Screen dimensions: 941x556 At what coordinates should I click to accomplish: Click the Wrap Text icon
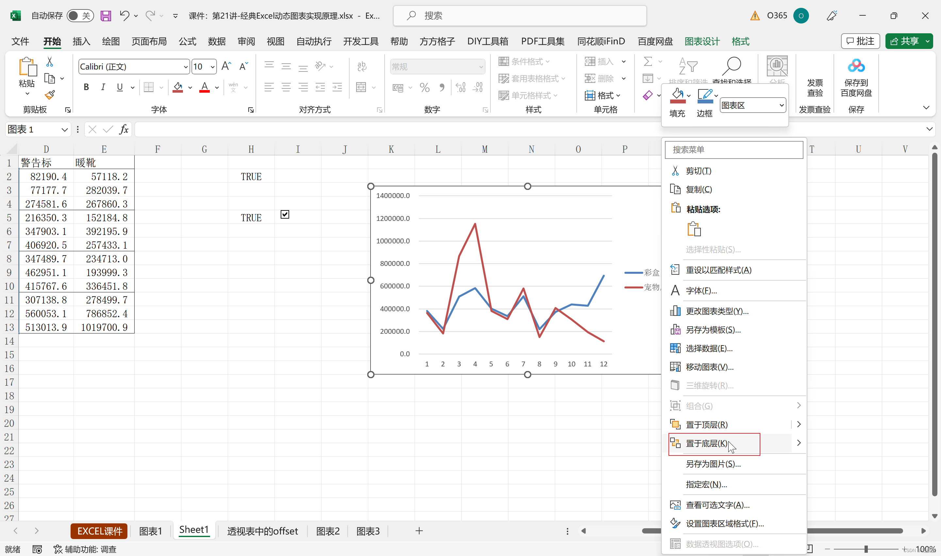[x=362, y=66]
